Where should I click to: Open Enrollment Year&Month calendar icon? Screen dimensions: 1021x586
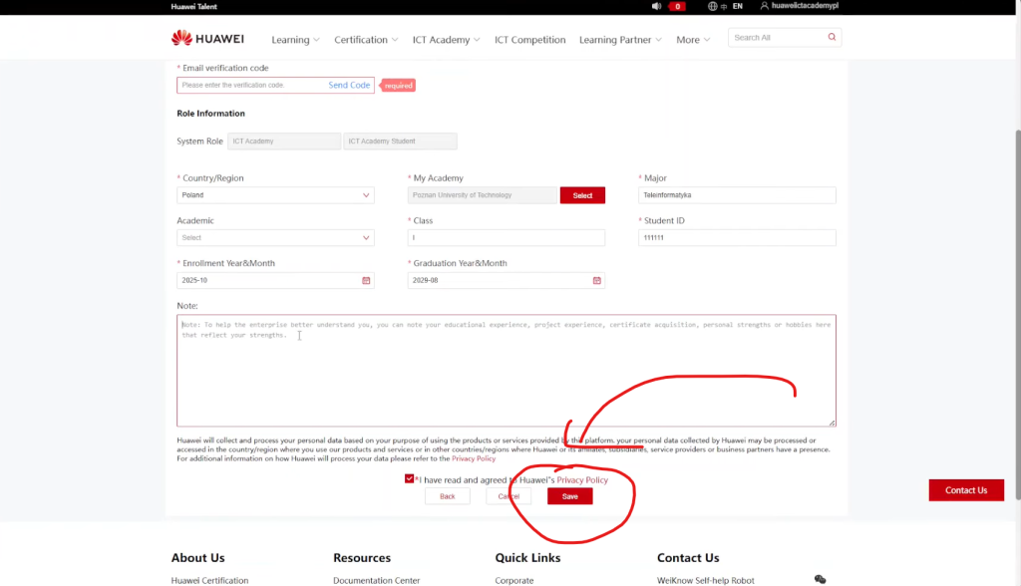click(x=366, y=281)
